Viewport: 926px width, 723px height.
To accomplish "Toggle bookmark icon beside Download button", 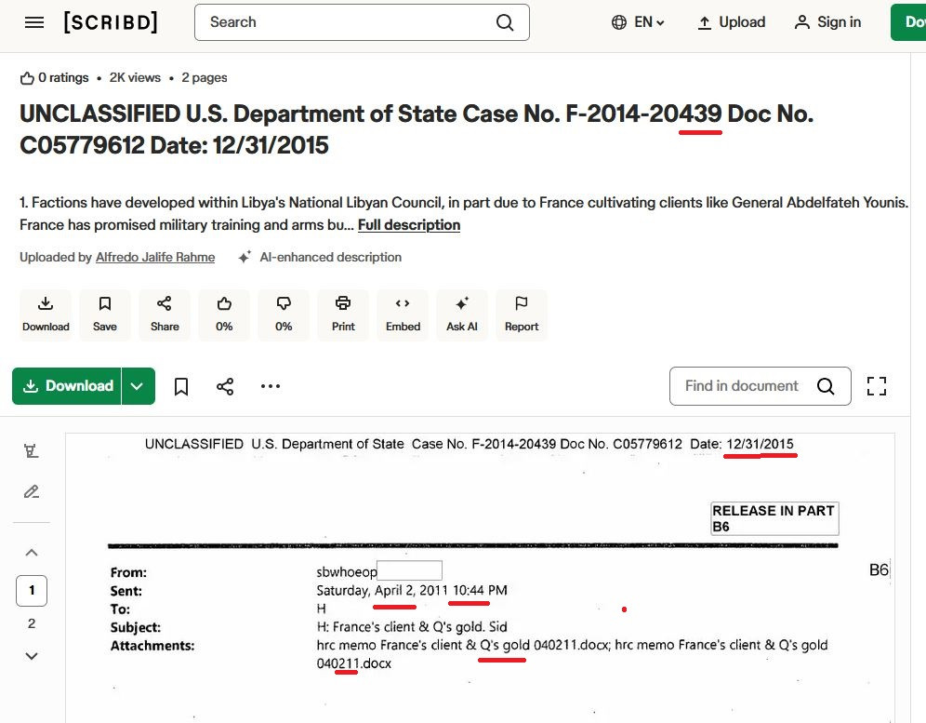I will pos(181,386).
